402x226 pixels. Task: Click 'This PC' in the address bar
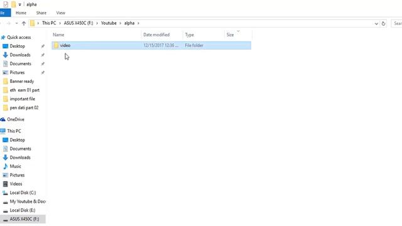(49, 23)
